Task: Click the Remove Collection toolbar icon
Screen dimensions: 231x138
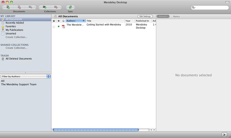Action: pos(56,7)
